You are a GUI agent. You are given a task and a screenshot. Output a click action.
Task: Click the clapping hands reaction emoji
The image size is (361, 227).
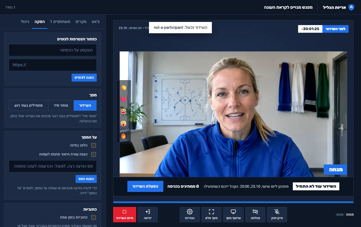tap(123, 88)
